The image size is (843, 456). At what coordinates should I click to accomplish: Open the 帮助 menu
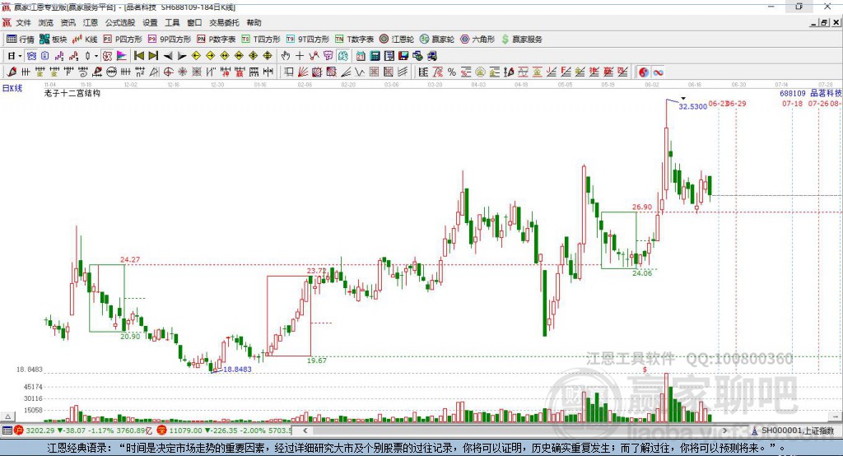[x=254, y=22]
